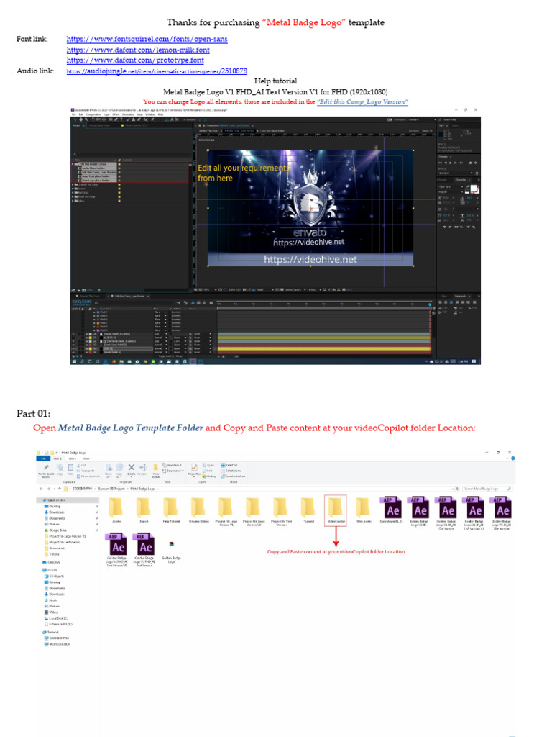Collapse the Edit this Folder Comps folder

click(x=74, y=163)
